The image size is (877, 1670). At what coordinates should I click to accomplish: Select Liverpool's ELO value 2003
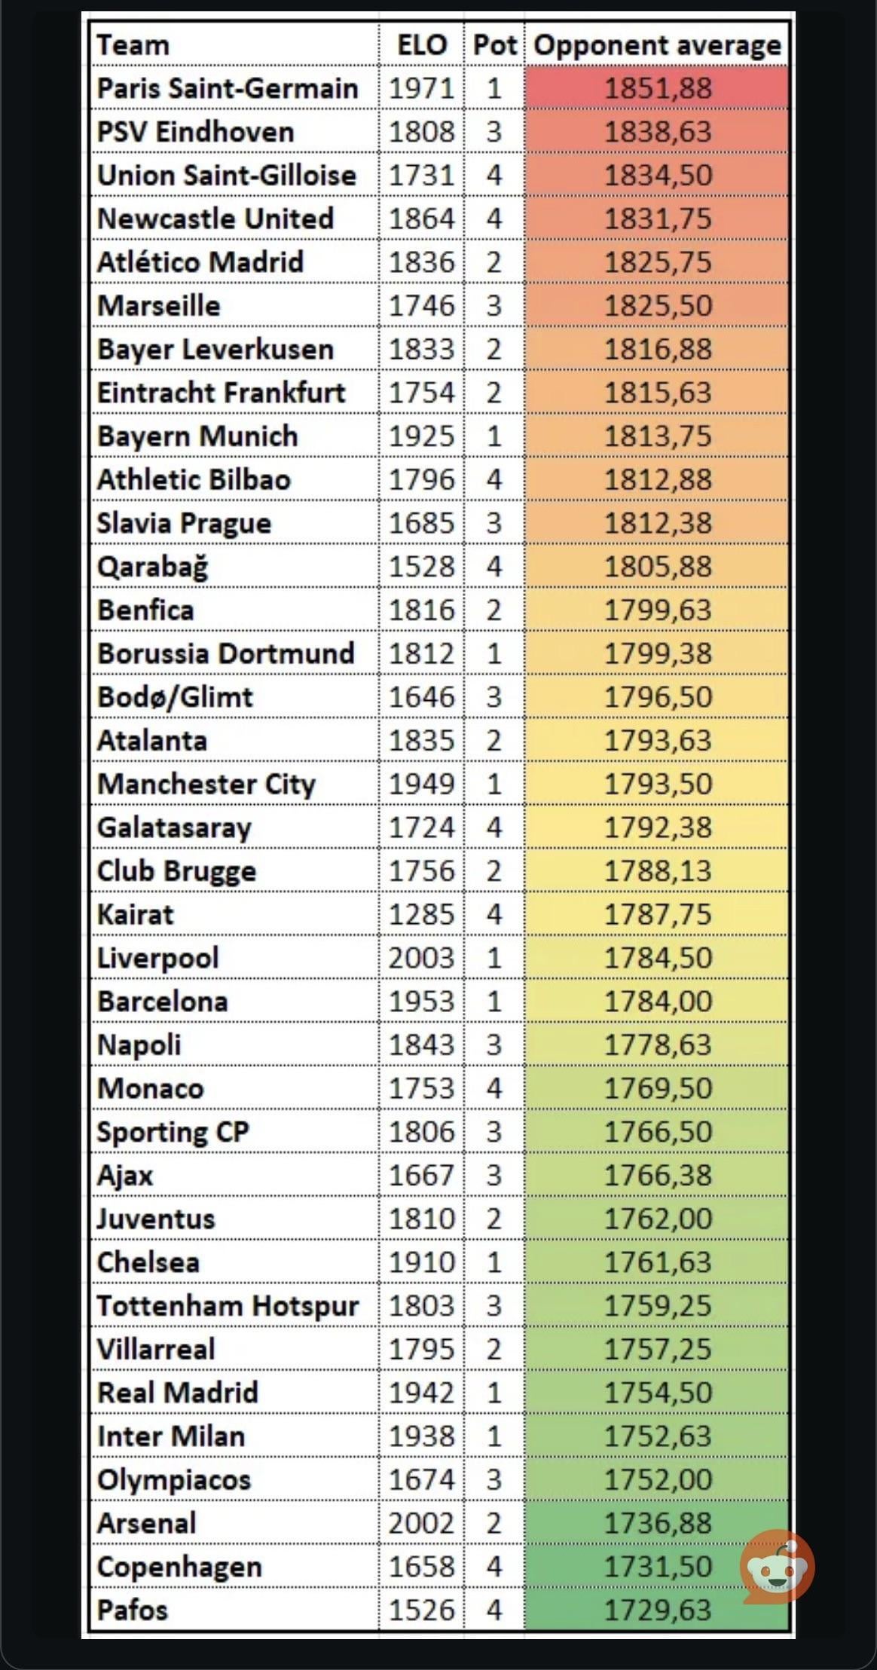422,958
